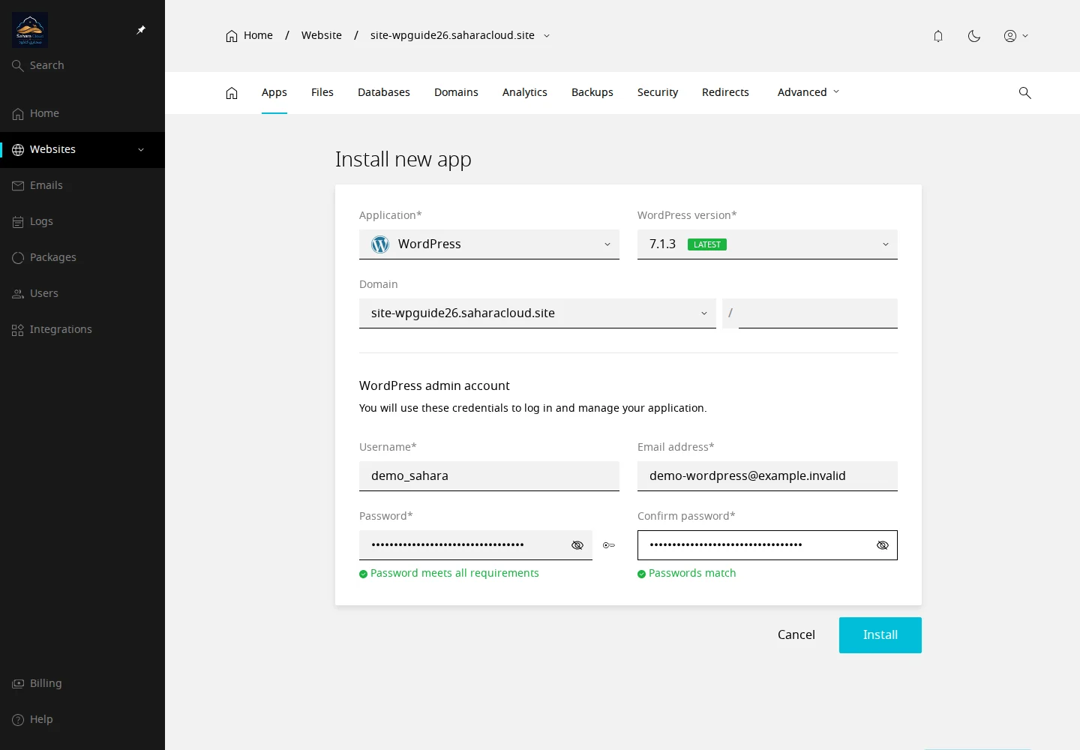Expand the Websites sidebar chevron
Viewport: 1080px width, 750px height.
point(141,149)
